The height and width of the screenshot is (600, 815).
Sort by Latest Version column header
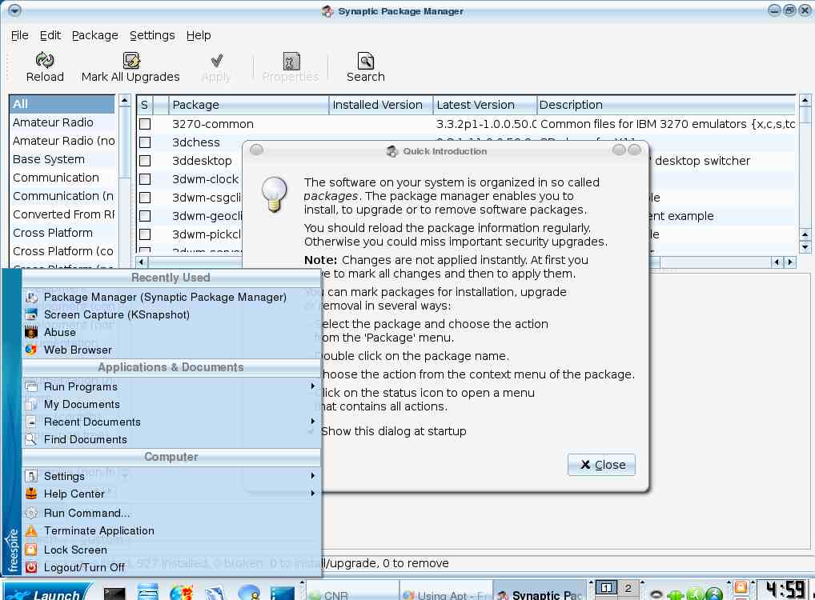(485, 105)
